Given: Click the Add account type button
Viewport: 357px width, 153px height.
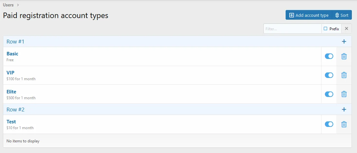Looking at the screenshot, I should (x=309, y=15).
